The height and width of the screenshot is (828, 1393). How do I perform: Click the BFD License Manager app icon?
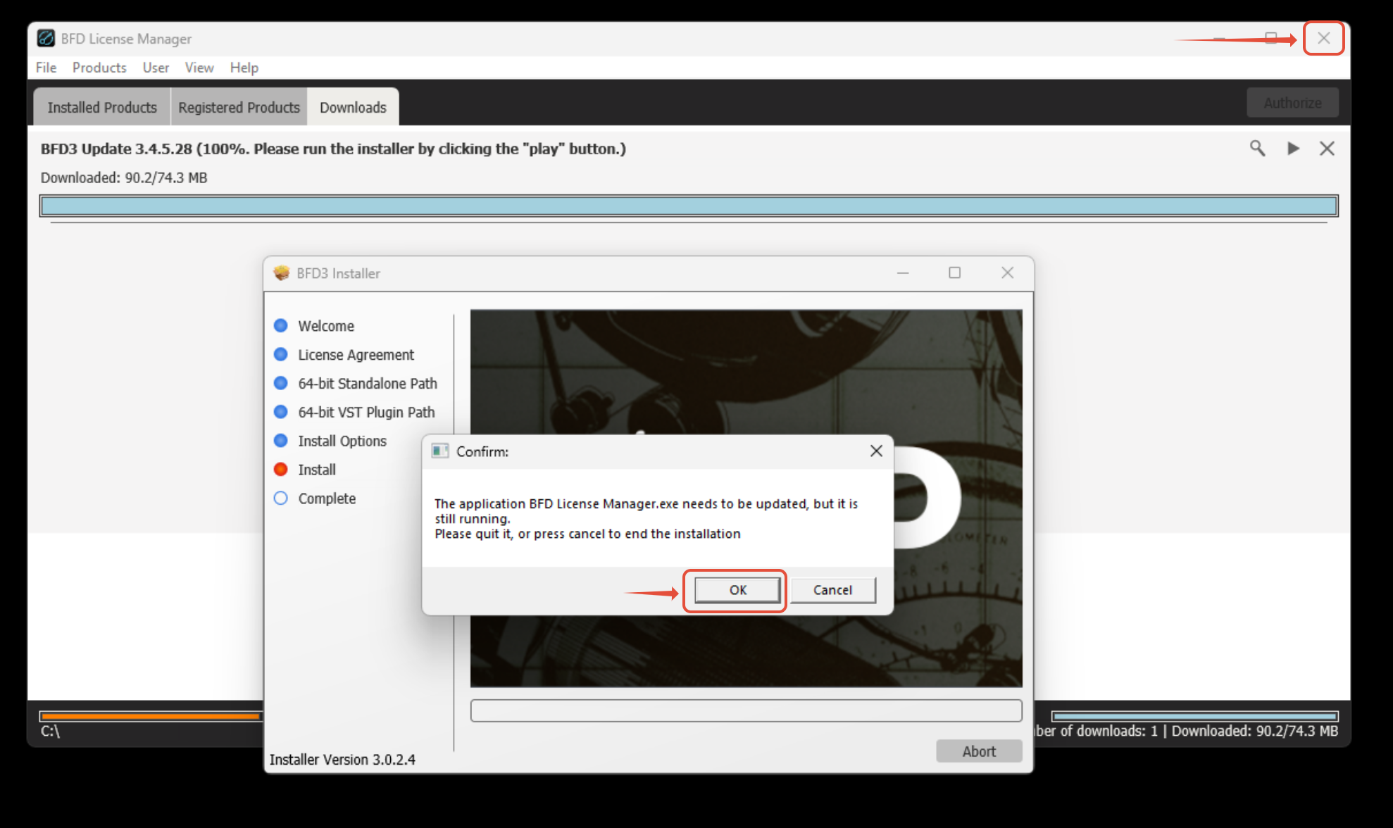pyautogui.click(x=46, y=39)
